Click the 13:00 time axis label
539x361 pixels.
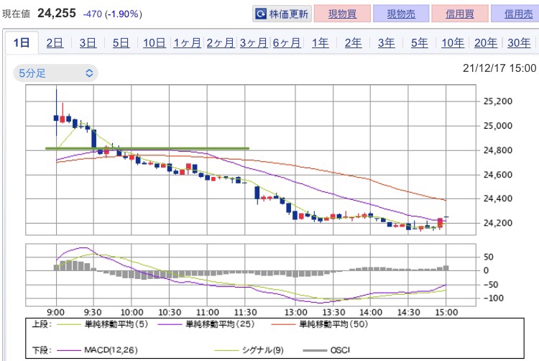[x=296, y=312]
